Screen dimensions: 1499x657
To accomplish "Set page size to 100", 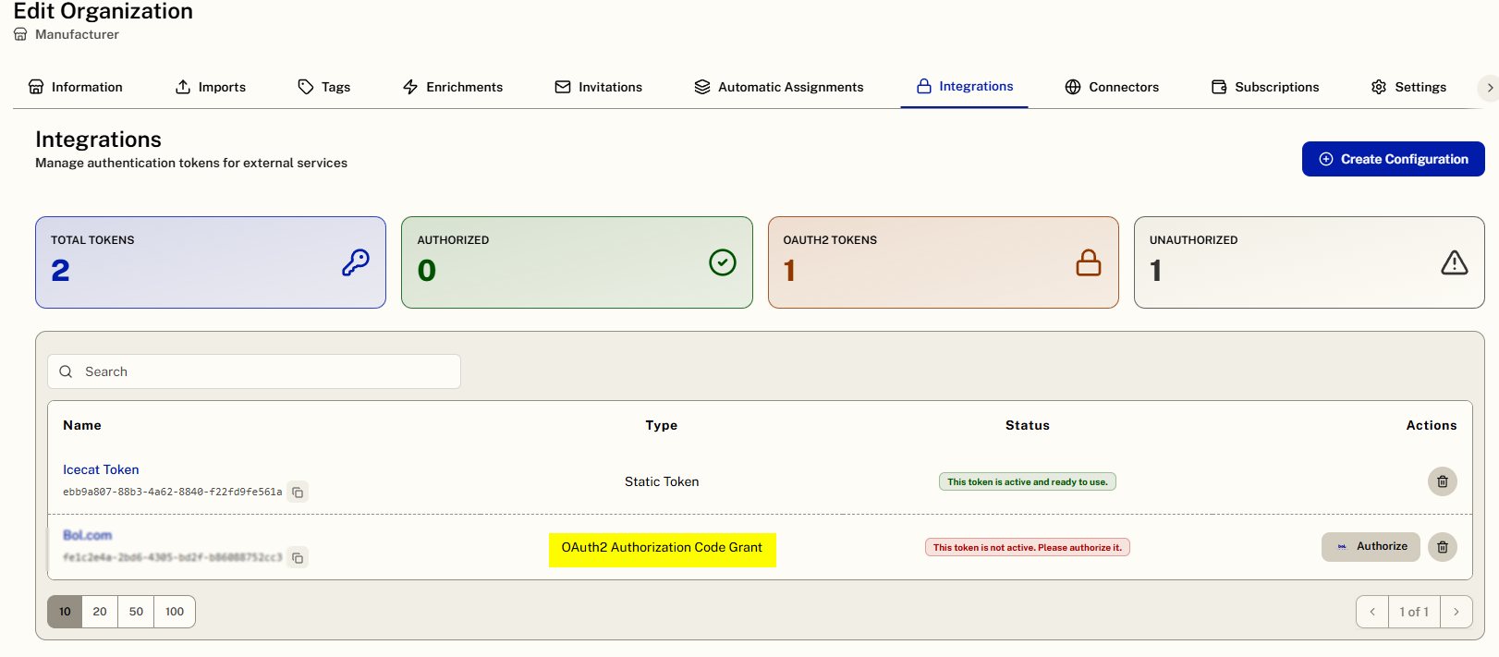I will [x=175, y=612].
